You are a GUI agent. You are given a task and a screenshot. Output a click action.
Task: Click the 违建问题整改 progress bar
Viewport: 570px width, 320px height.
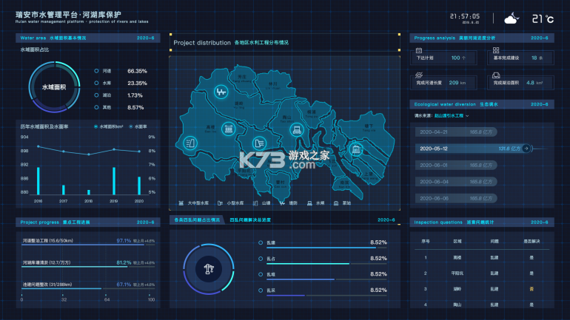click(x=88, y=289)
